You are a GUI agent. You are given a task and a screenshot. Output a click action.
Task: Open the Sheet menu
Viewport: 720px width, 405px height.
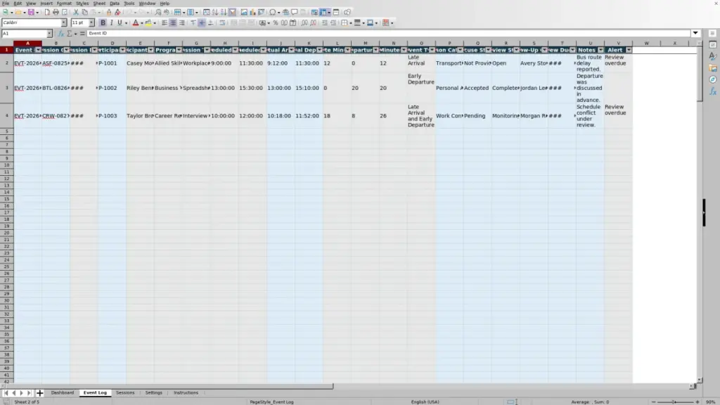tap(99, 4)
